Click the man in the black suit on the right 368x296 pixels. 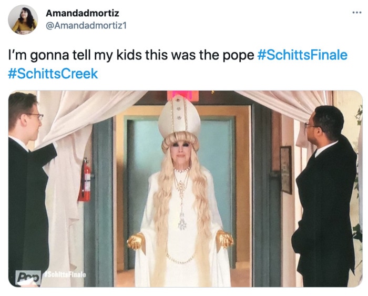[324, 196]
